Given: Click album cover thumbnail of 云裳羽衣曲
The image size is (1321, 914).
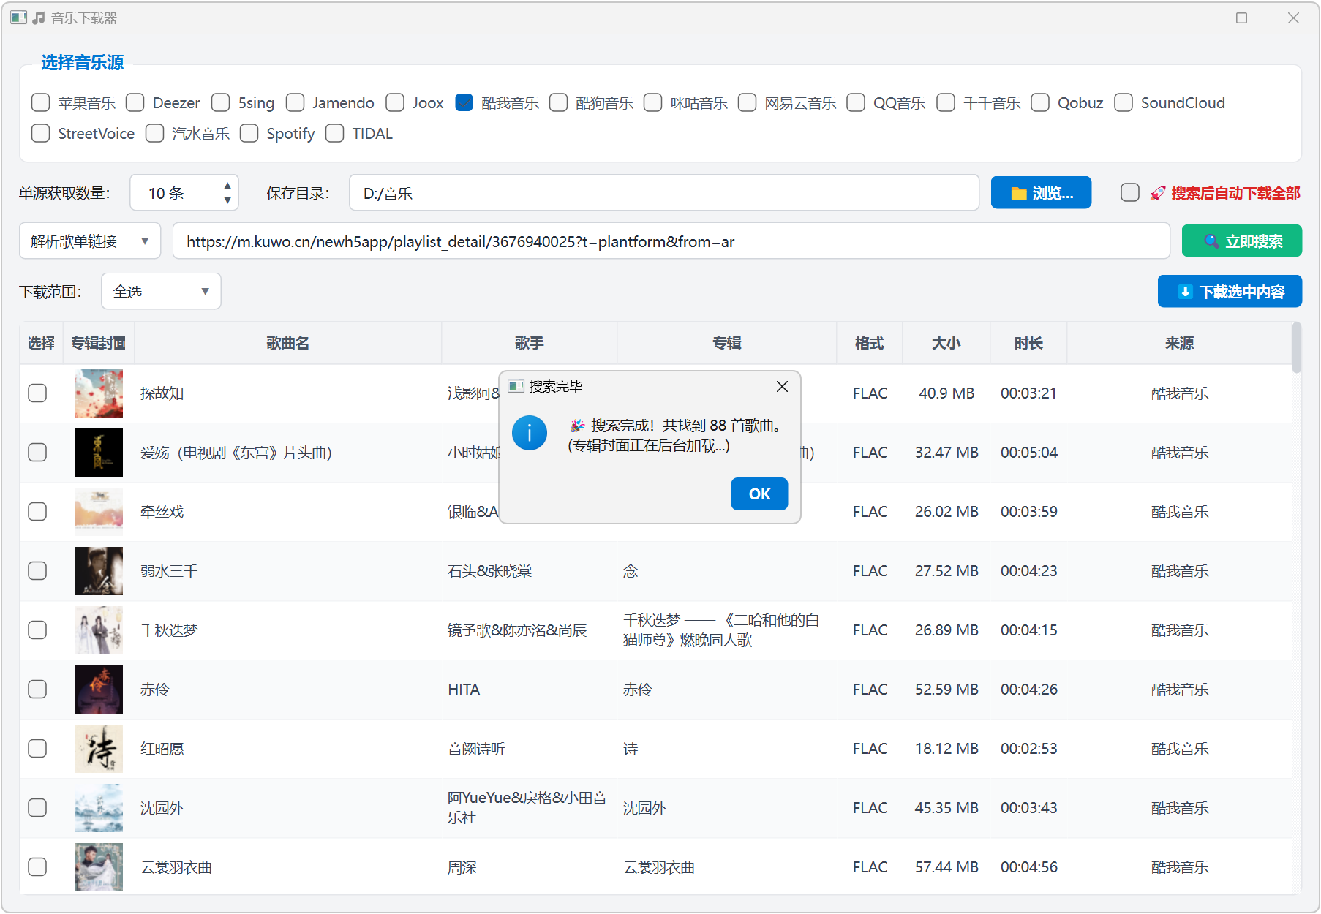Looking at the screenshot, I should pyautogui.click(x=99, y=867).
